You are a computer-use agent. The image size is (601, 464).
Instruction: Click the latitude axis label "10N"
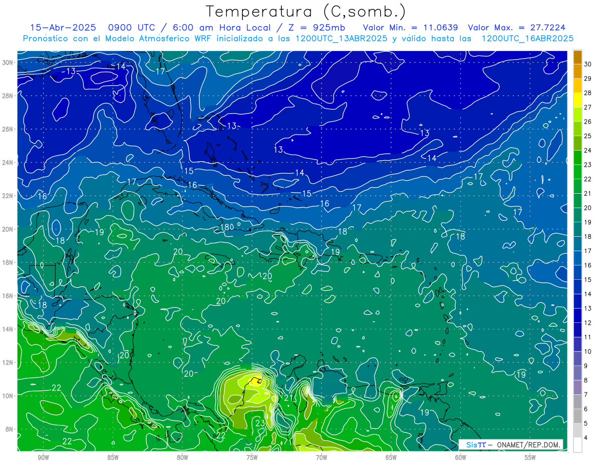8,396
